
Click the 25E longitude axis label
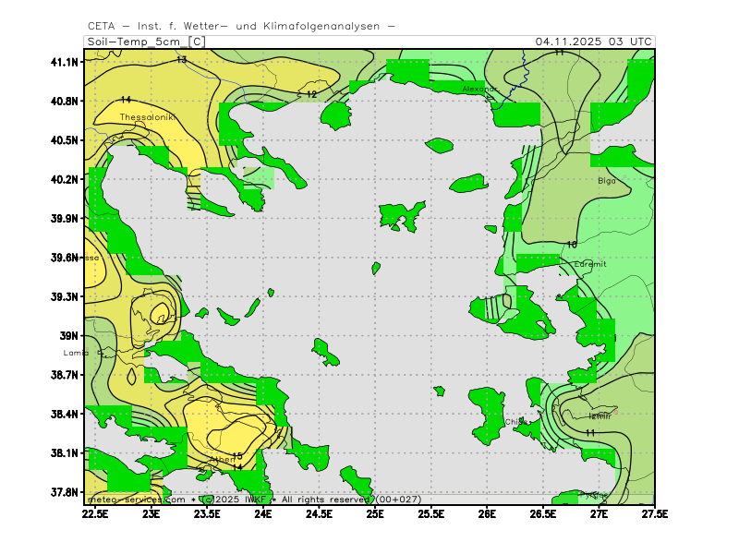[375, 512]
